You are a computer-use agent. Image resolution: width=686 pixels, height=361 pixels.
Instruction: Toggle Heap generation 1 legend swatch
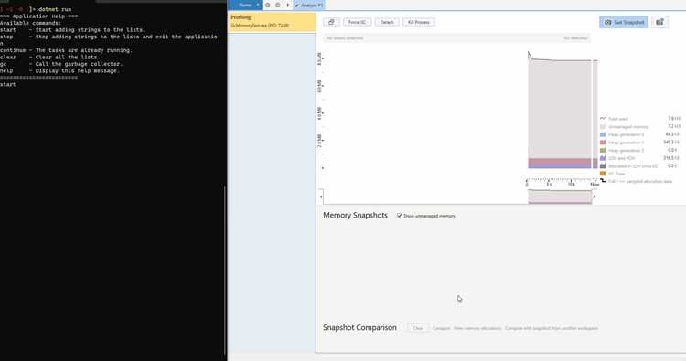point(603,143)
